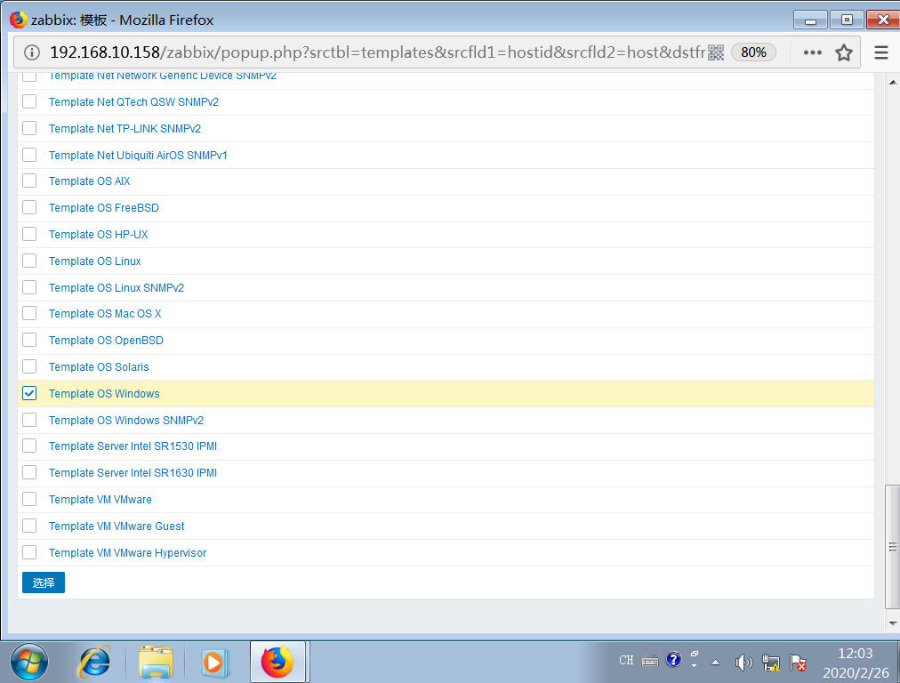Select the Template OS Solaris checkbox
The height and width of the screenshot is (683, 900).
pos(29,366)
